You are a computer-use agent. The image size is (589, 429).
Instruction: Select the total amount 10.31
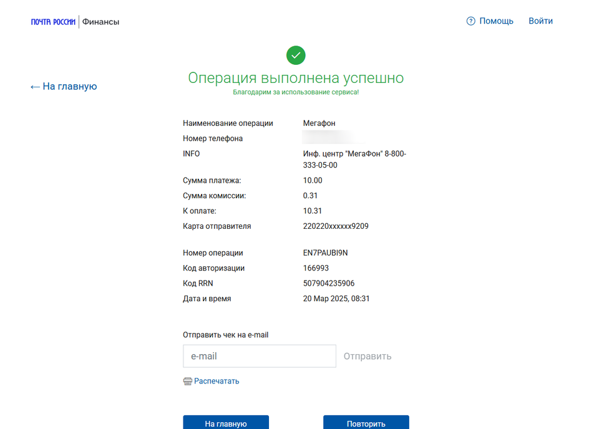tap(313, 211)
